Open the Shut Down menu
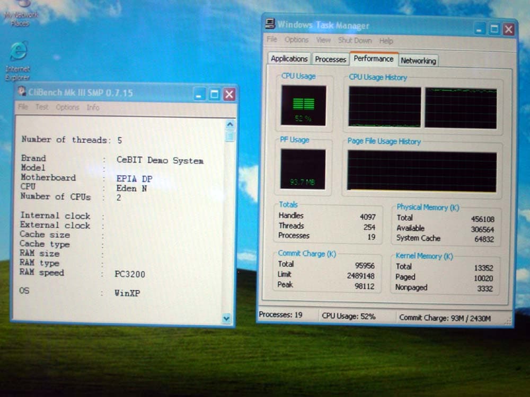Screen dimensions: 530x397 (355, 41)
